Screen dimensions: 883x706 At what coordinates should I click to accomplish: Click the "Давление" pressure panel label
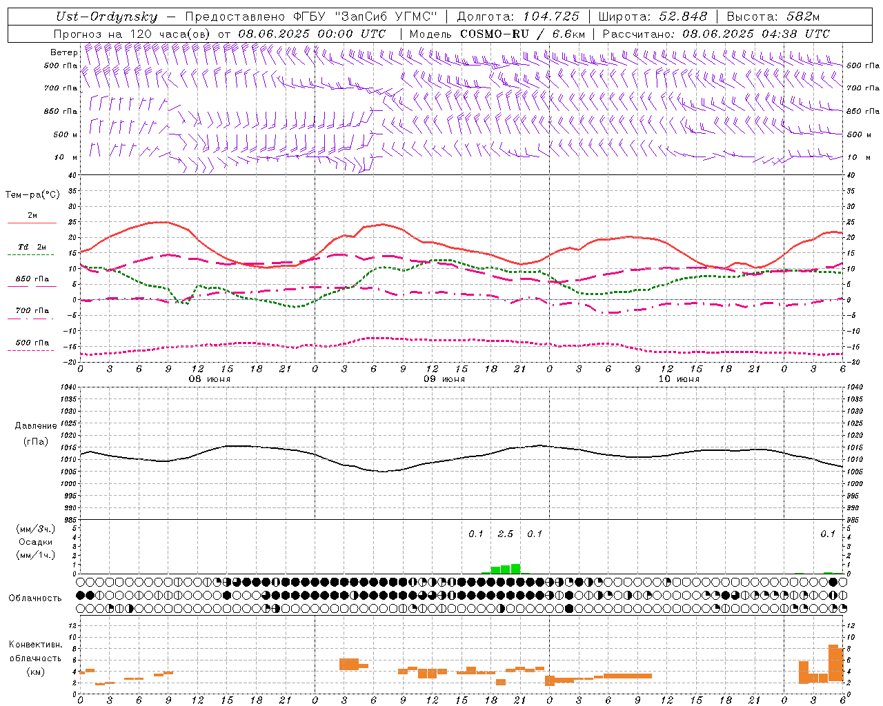point(36,426)
